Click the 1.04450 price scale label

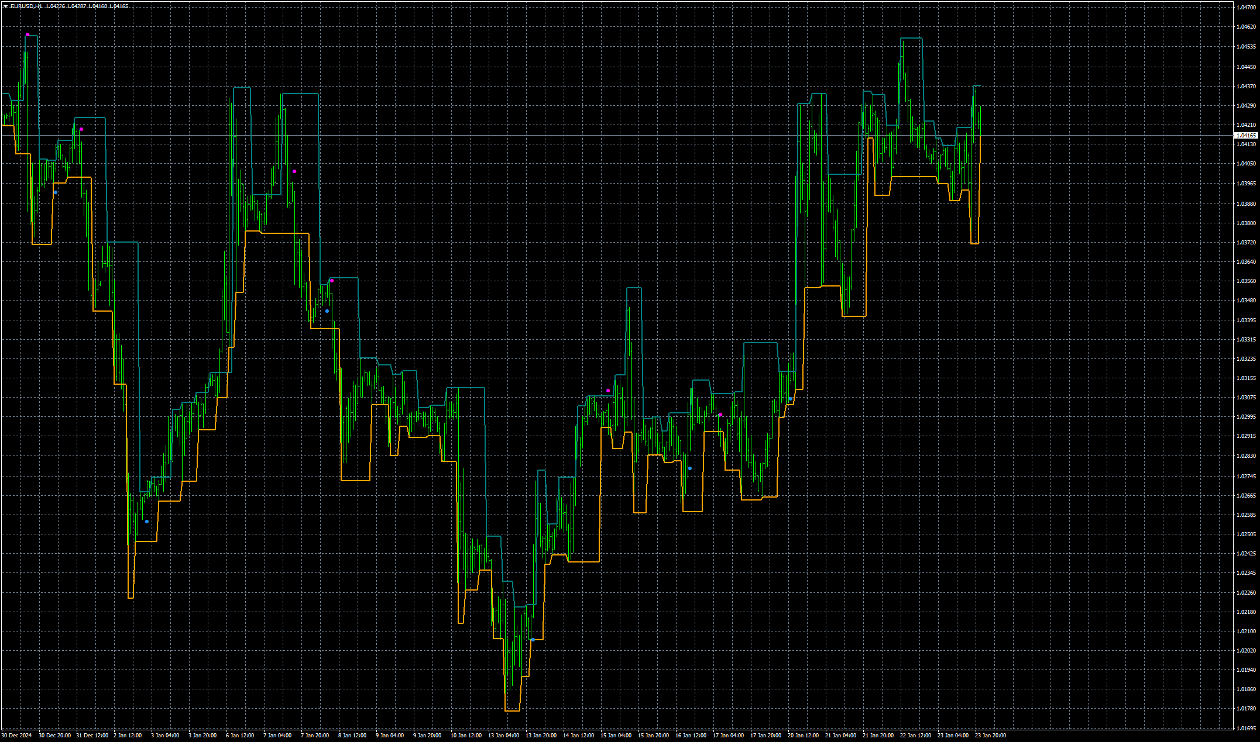click(1247, 67)
